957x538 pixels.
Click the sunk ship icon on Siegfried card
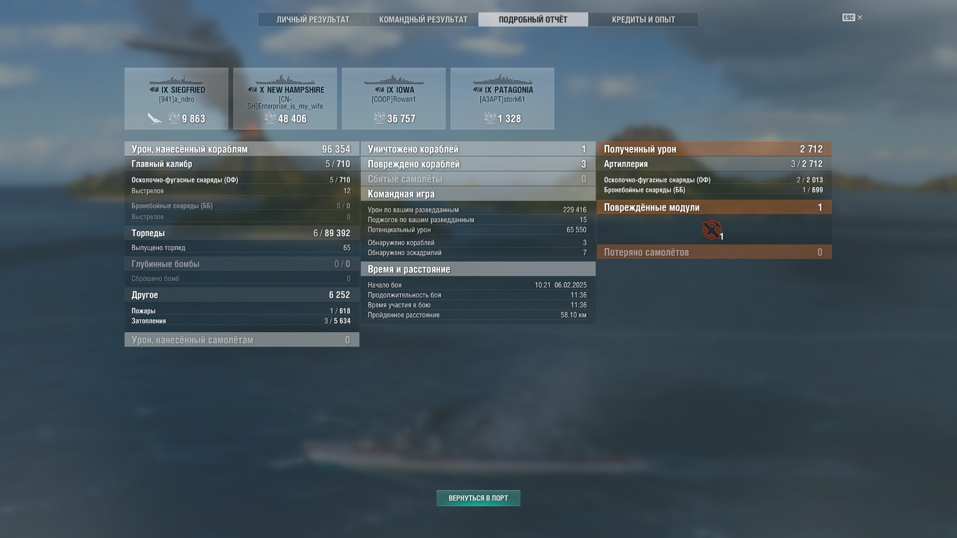154,118
